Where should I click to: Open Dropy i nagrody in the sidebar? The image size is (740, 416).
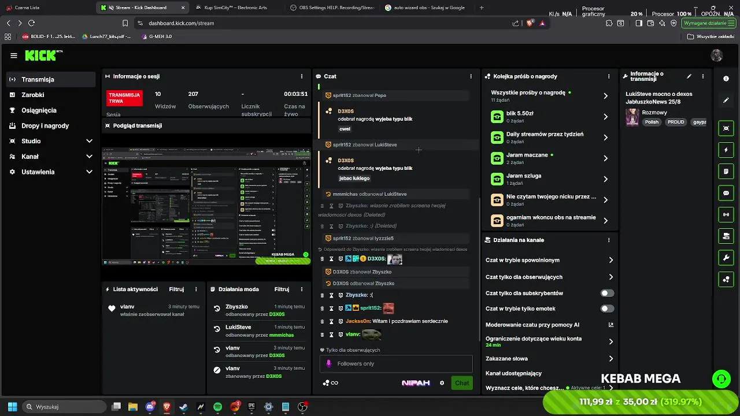pyautogui.click(x=51, y=125)
